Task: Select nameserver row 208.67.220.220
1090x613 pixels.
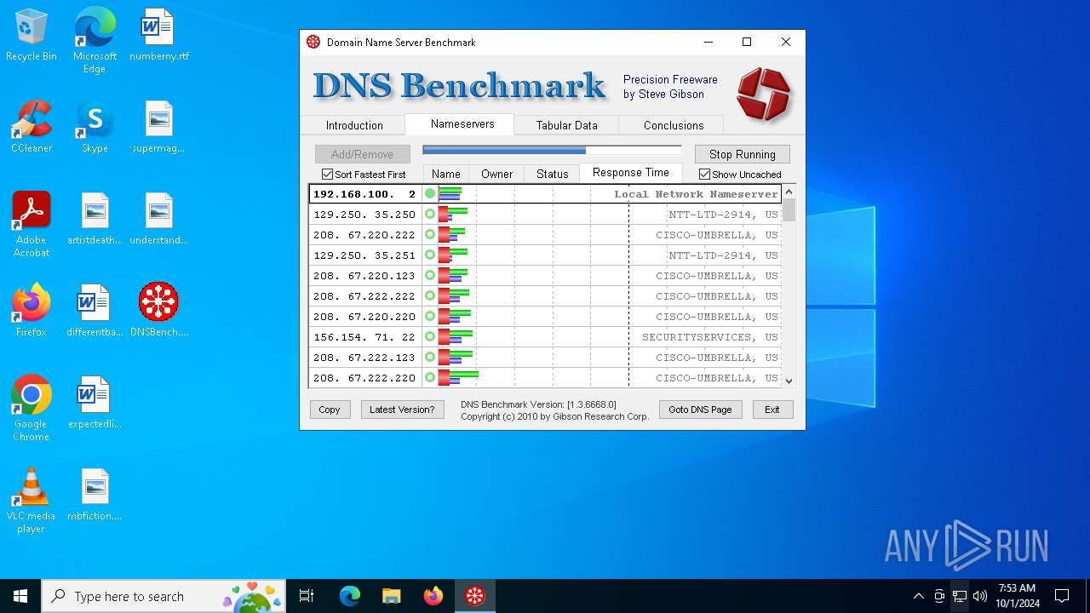Action: 545,317
